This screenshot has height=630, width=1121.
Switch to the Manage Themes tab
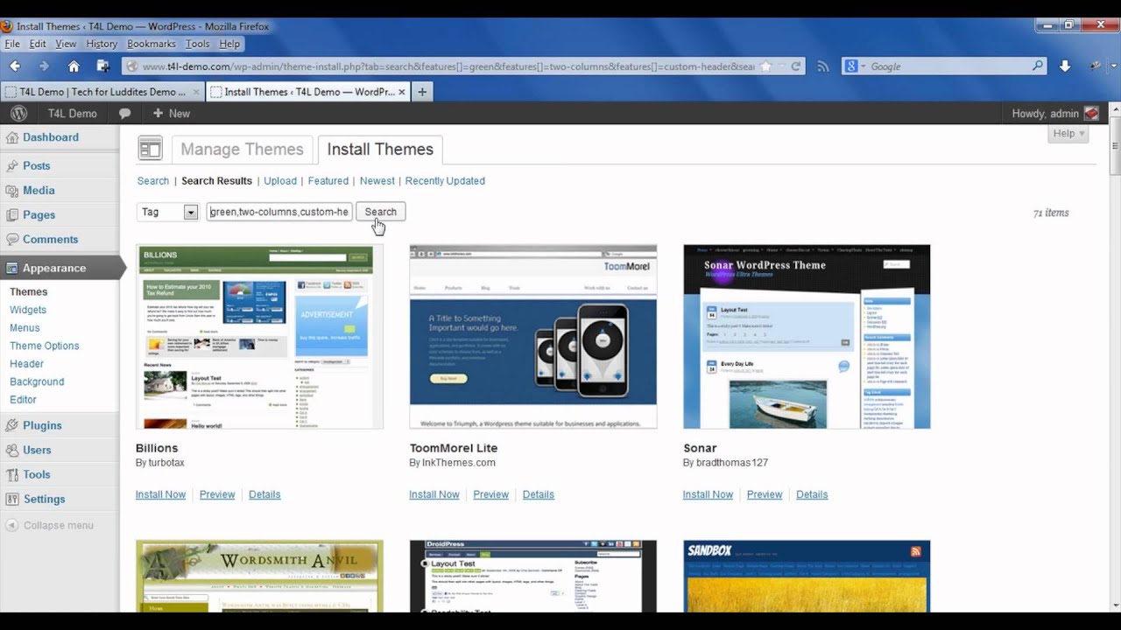[242, 150]
